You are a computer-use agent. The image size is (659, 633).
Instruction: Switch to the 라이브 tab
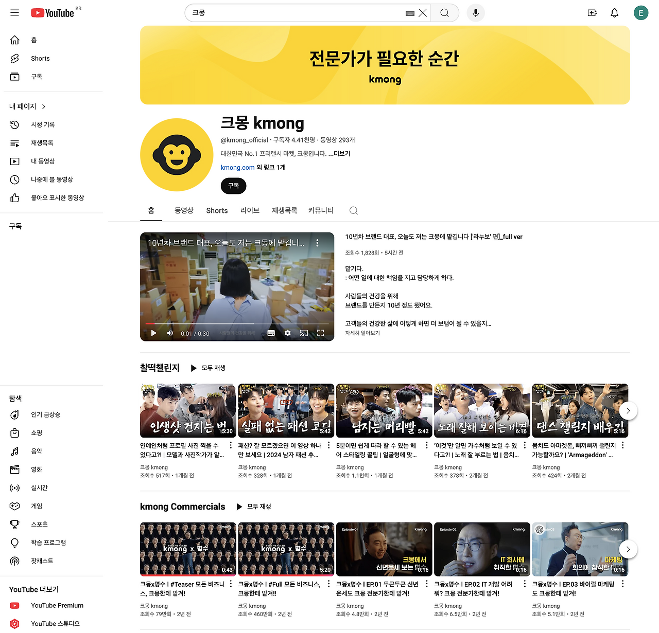pos(250,211)
